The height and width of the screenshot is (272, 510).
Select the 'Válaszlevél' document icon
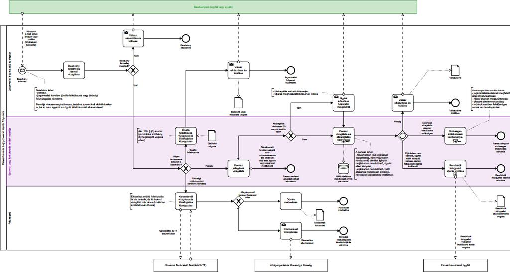click(455, 70)
